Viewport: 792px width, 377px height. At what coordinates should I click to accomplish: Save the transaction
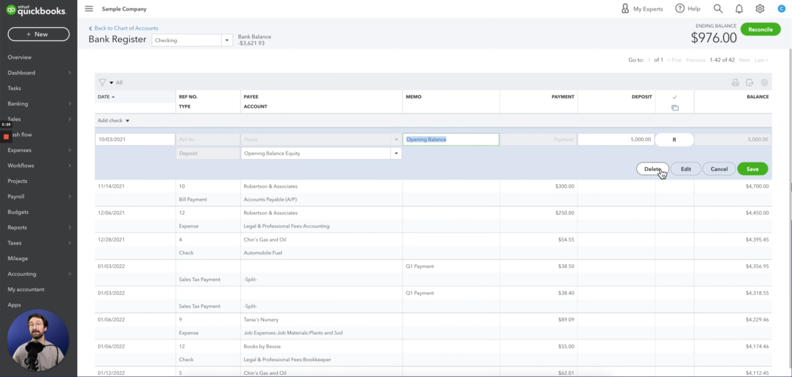click(x=752, y=169)
